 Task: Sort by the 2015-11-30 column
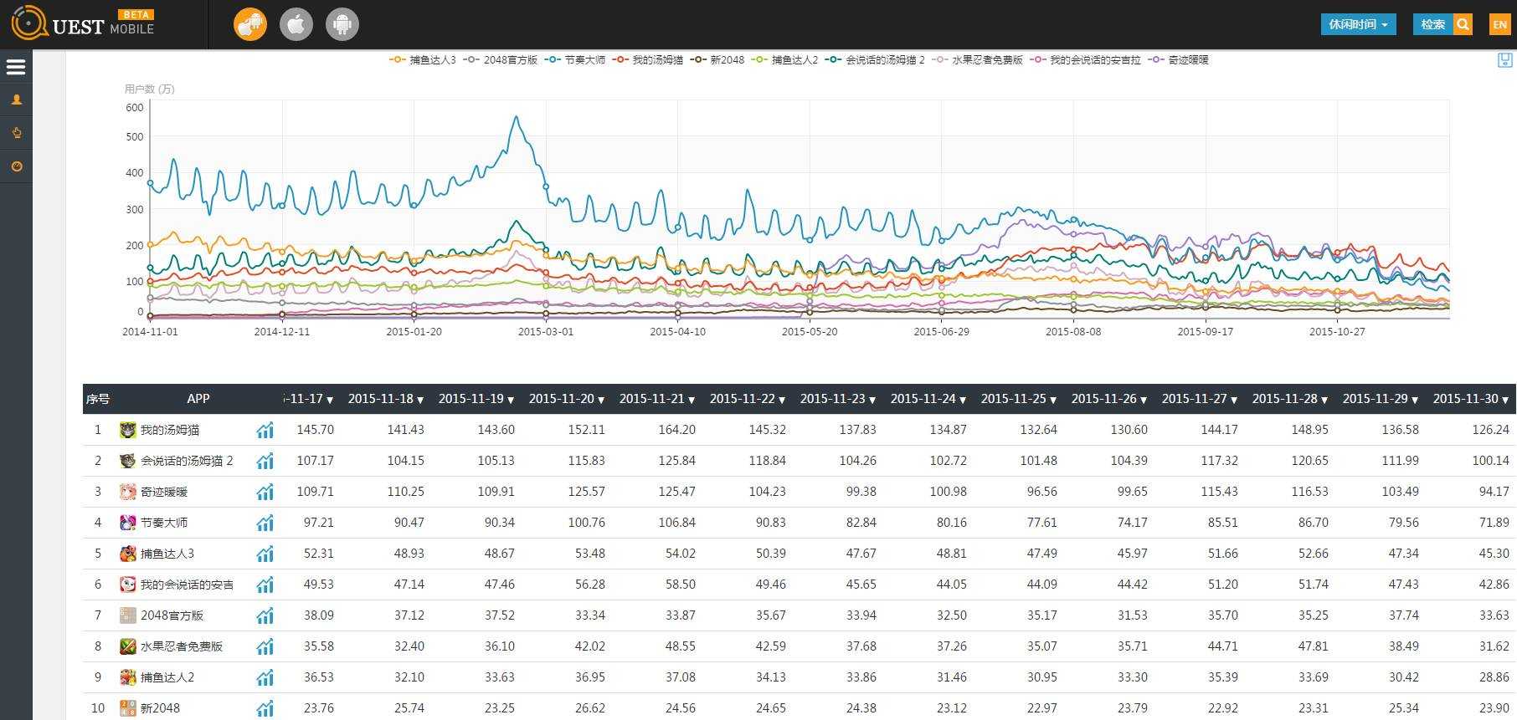(1470, 399)
